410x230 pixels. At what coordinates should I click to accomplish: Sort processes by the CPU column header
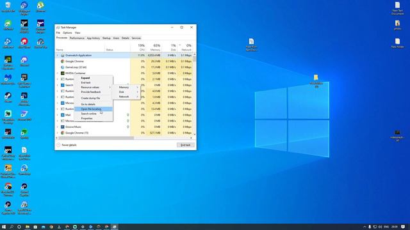coord(138,47)
